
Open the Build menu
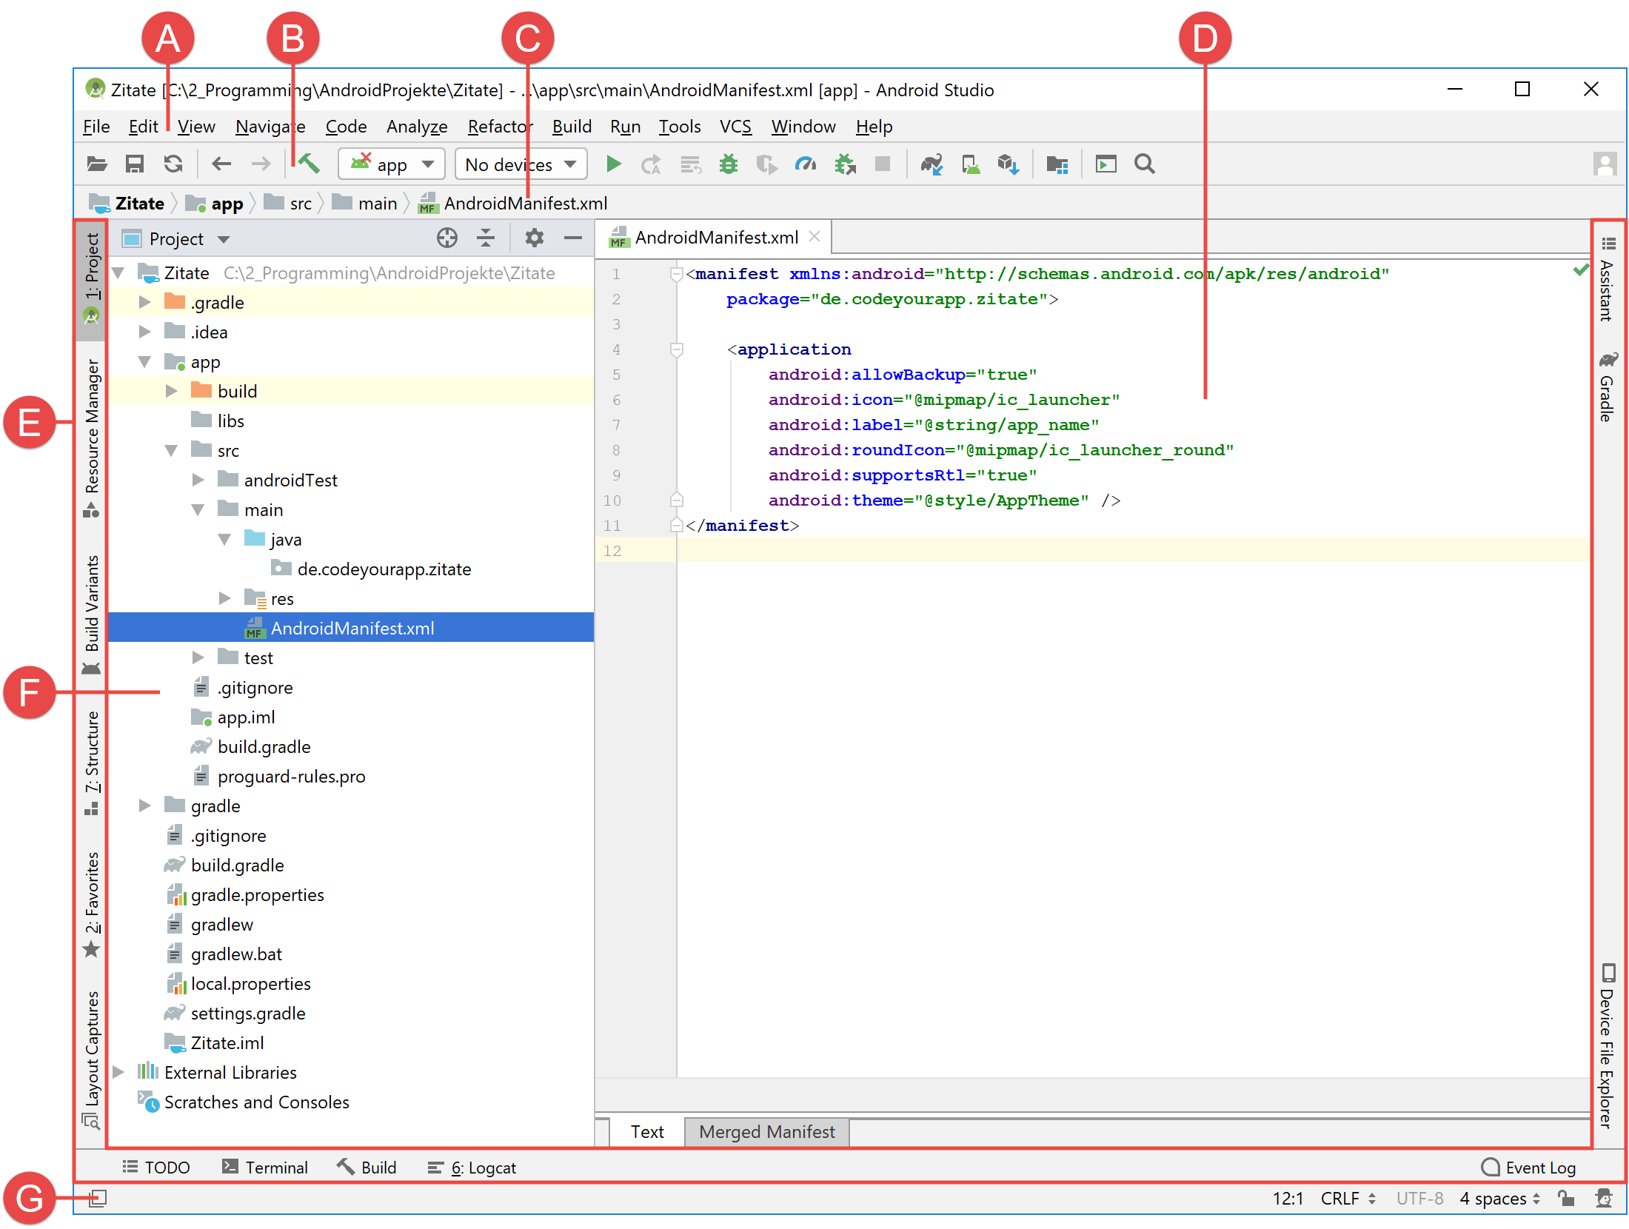(x=572, y=127)
